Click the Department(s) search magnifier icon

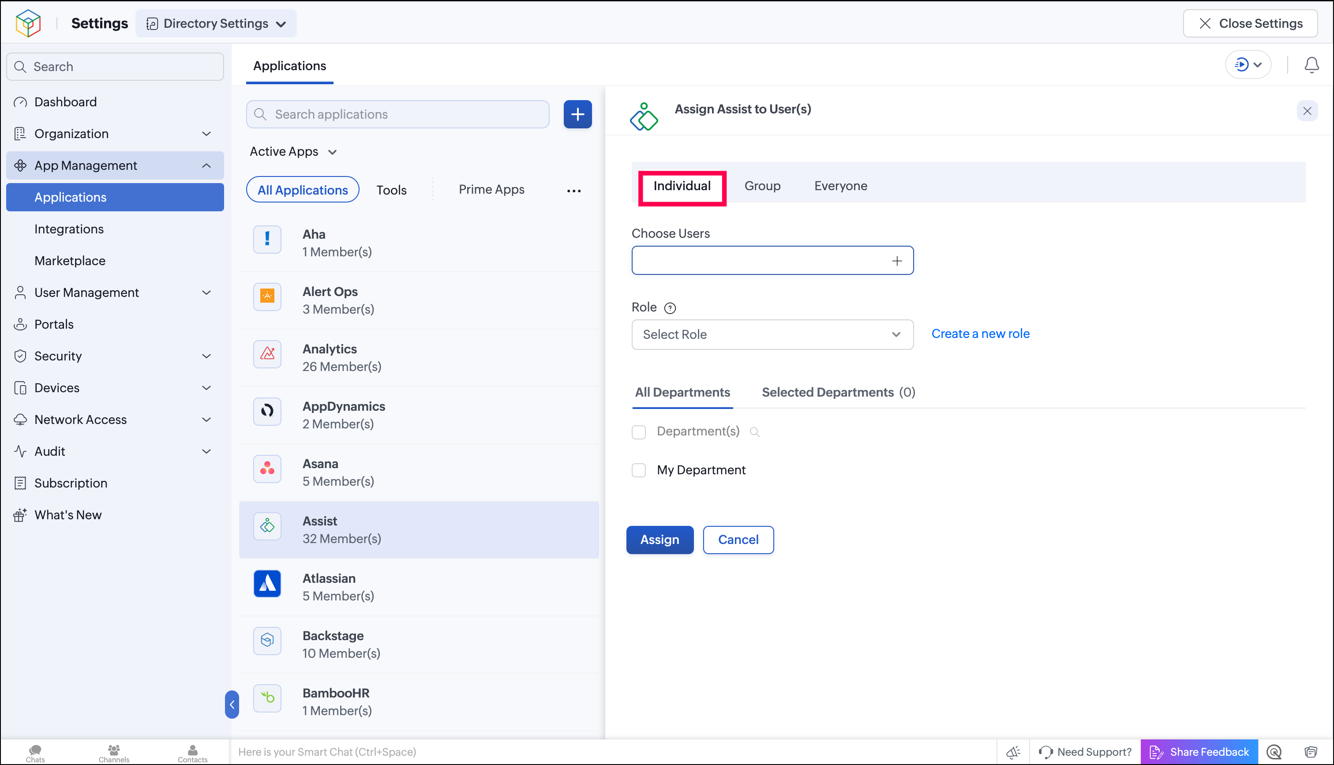coord(754,432)
